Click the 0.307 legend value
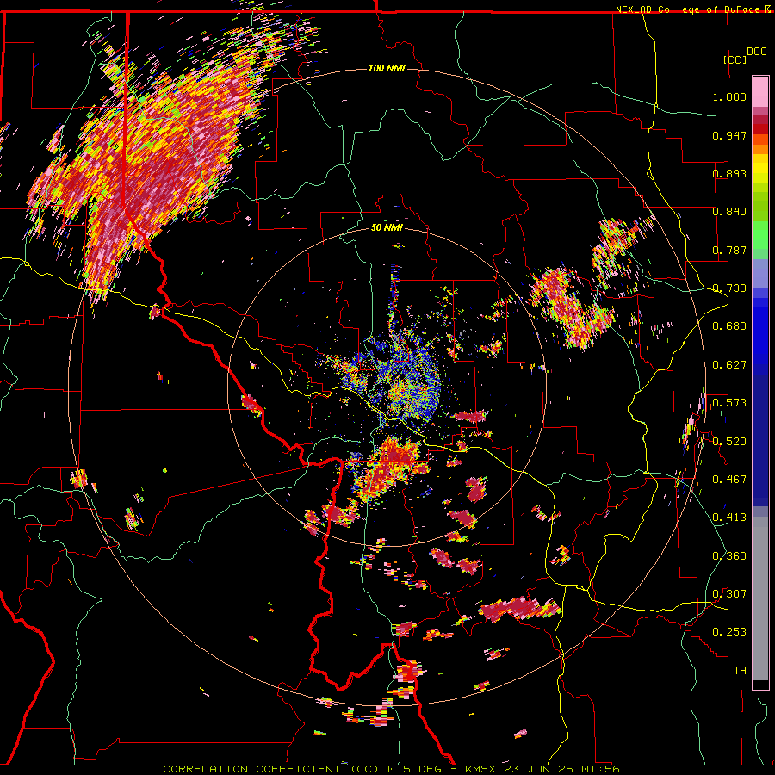775x775 pixels. pyautogui.click(x=729, y=594)
